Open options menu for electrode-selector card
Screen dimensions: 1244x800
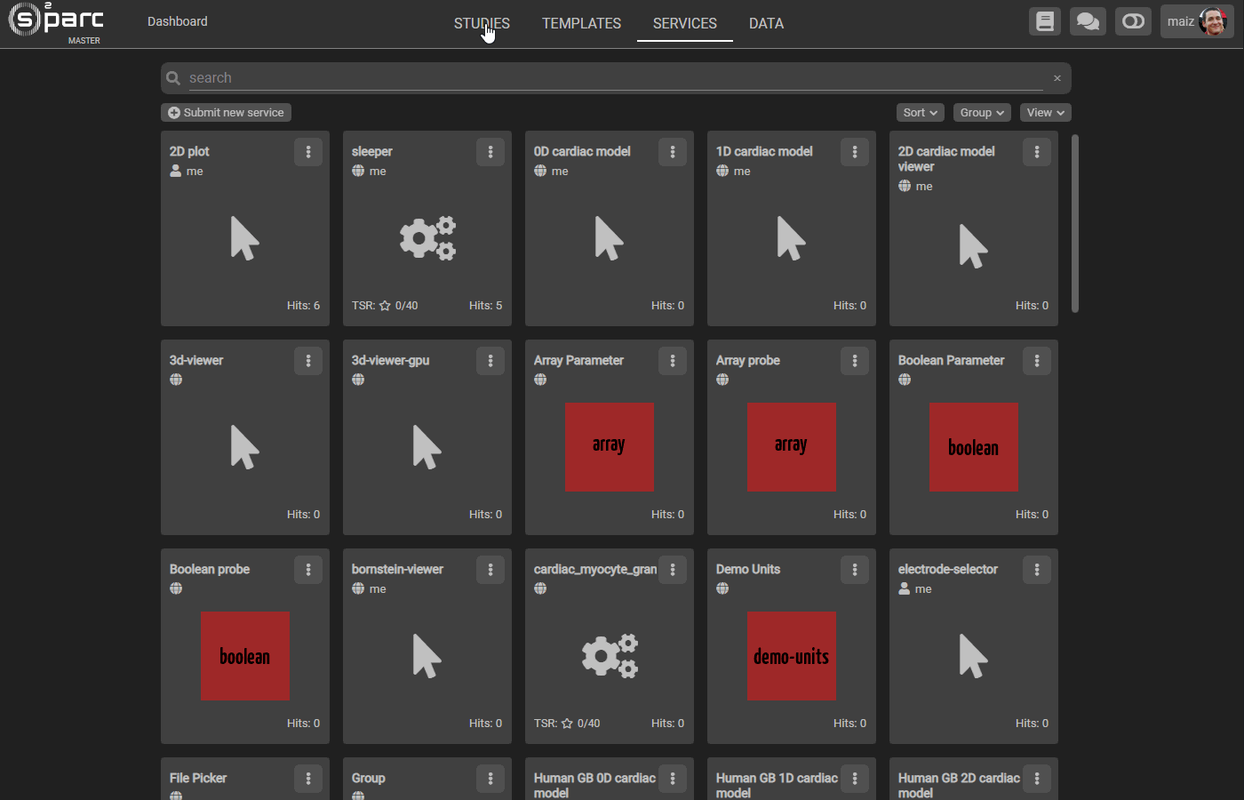(1037, 570)
